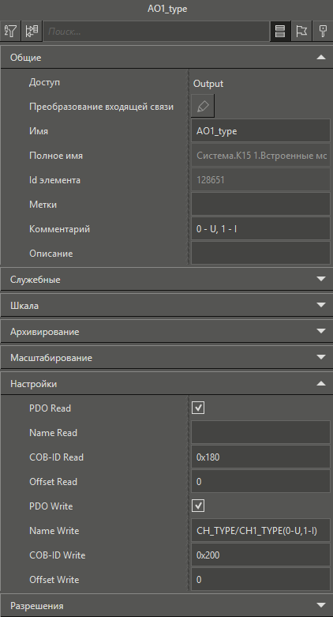Click the key icon in toolbar
The width and height of the screenshot is (333, 617).
[323, 31]
